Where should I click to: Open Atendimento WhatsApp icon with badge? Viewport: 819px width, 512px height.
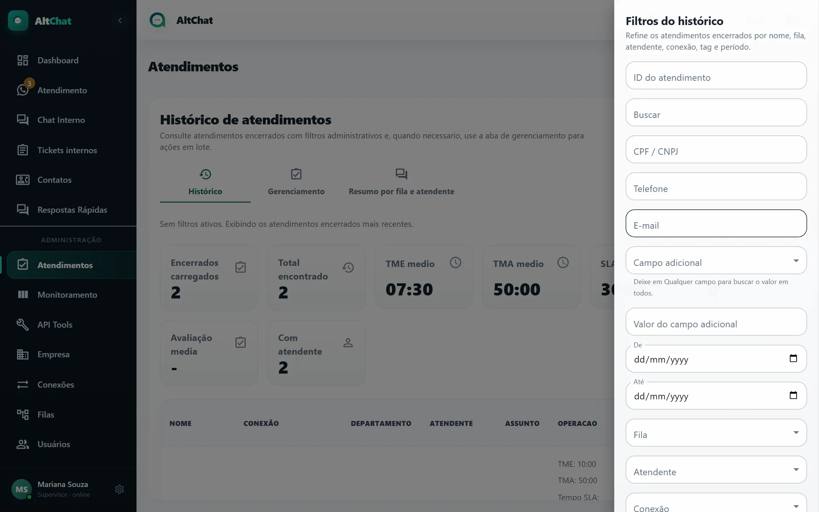(23, 90)
